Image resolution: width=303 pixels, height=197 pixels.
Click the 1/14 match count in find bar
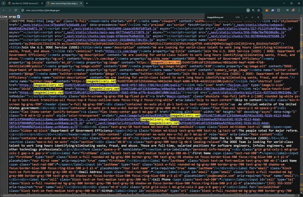(237, 17)
